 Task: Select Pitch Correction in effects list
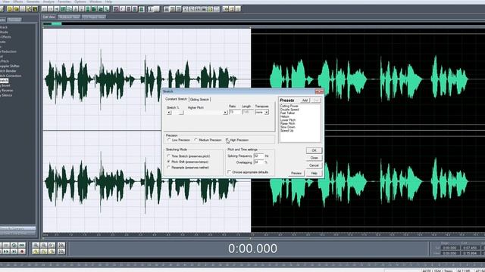tap(11, 76)
